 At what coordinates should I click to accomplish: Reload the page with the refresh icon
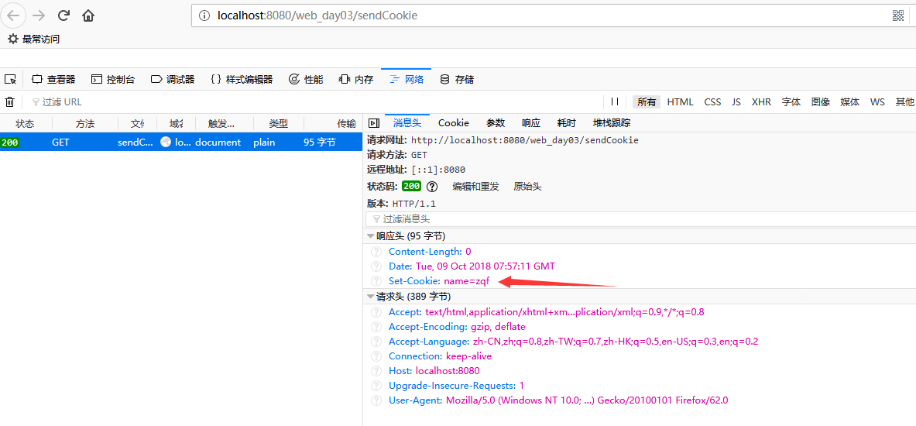coord(64,15)
